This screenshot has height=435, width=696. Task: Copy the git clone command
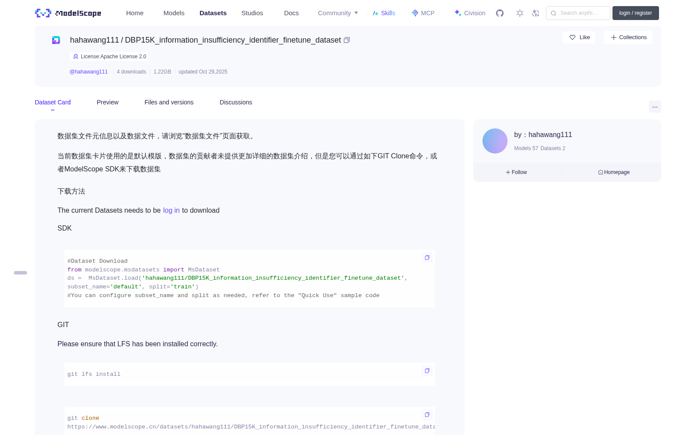click(x=427, y=415)
